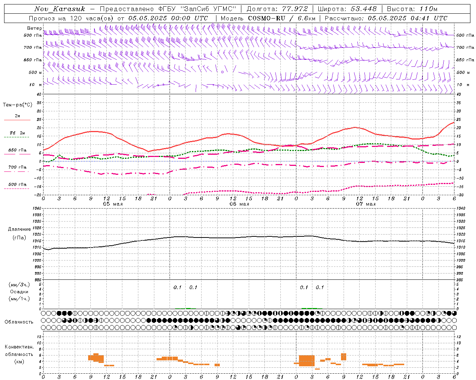Click 'Td 2м' dew point legend label
Screen dimensions: 476x380
[17, 133]
